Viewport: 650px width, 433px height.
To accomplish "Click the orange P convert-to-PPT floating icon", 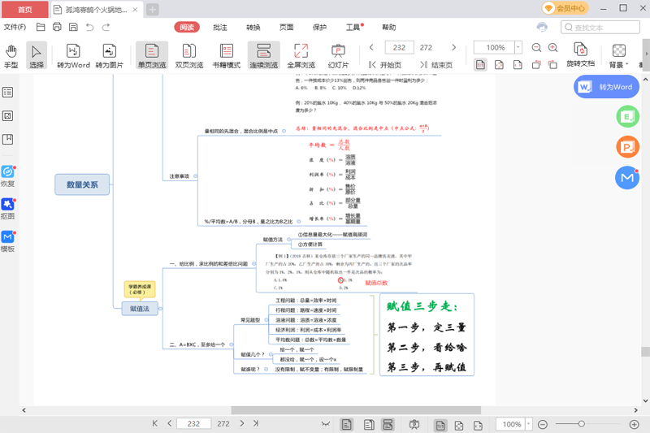I will (x=627, y=147).
